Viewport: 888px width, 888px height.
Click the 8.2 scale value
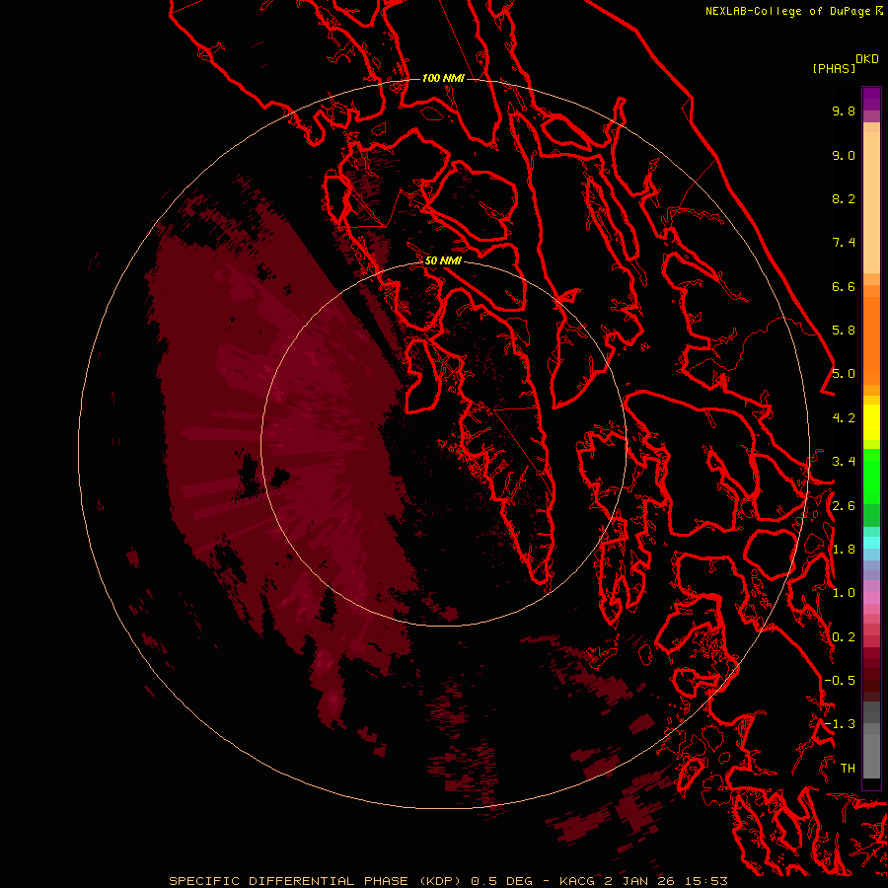(x=844, y=198)
